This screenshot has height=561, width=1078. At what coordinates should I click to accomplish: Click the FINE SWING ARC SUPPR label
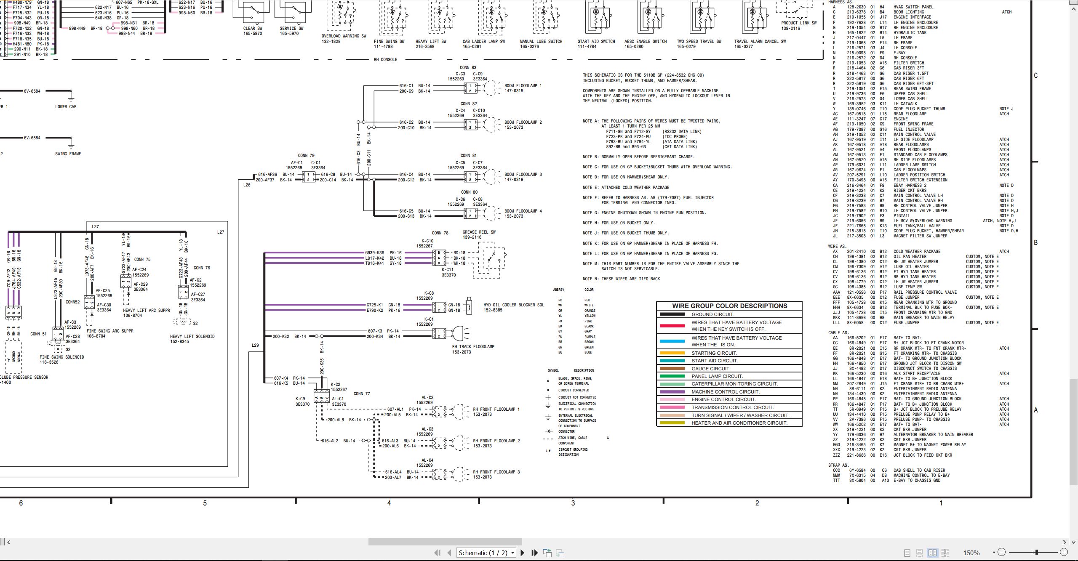(x=110, y=331)
